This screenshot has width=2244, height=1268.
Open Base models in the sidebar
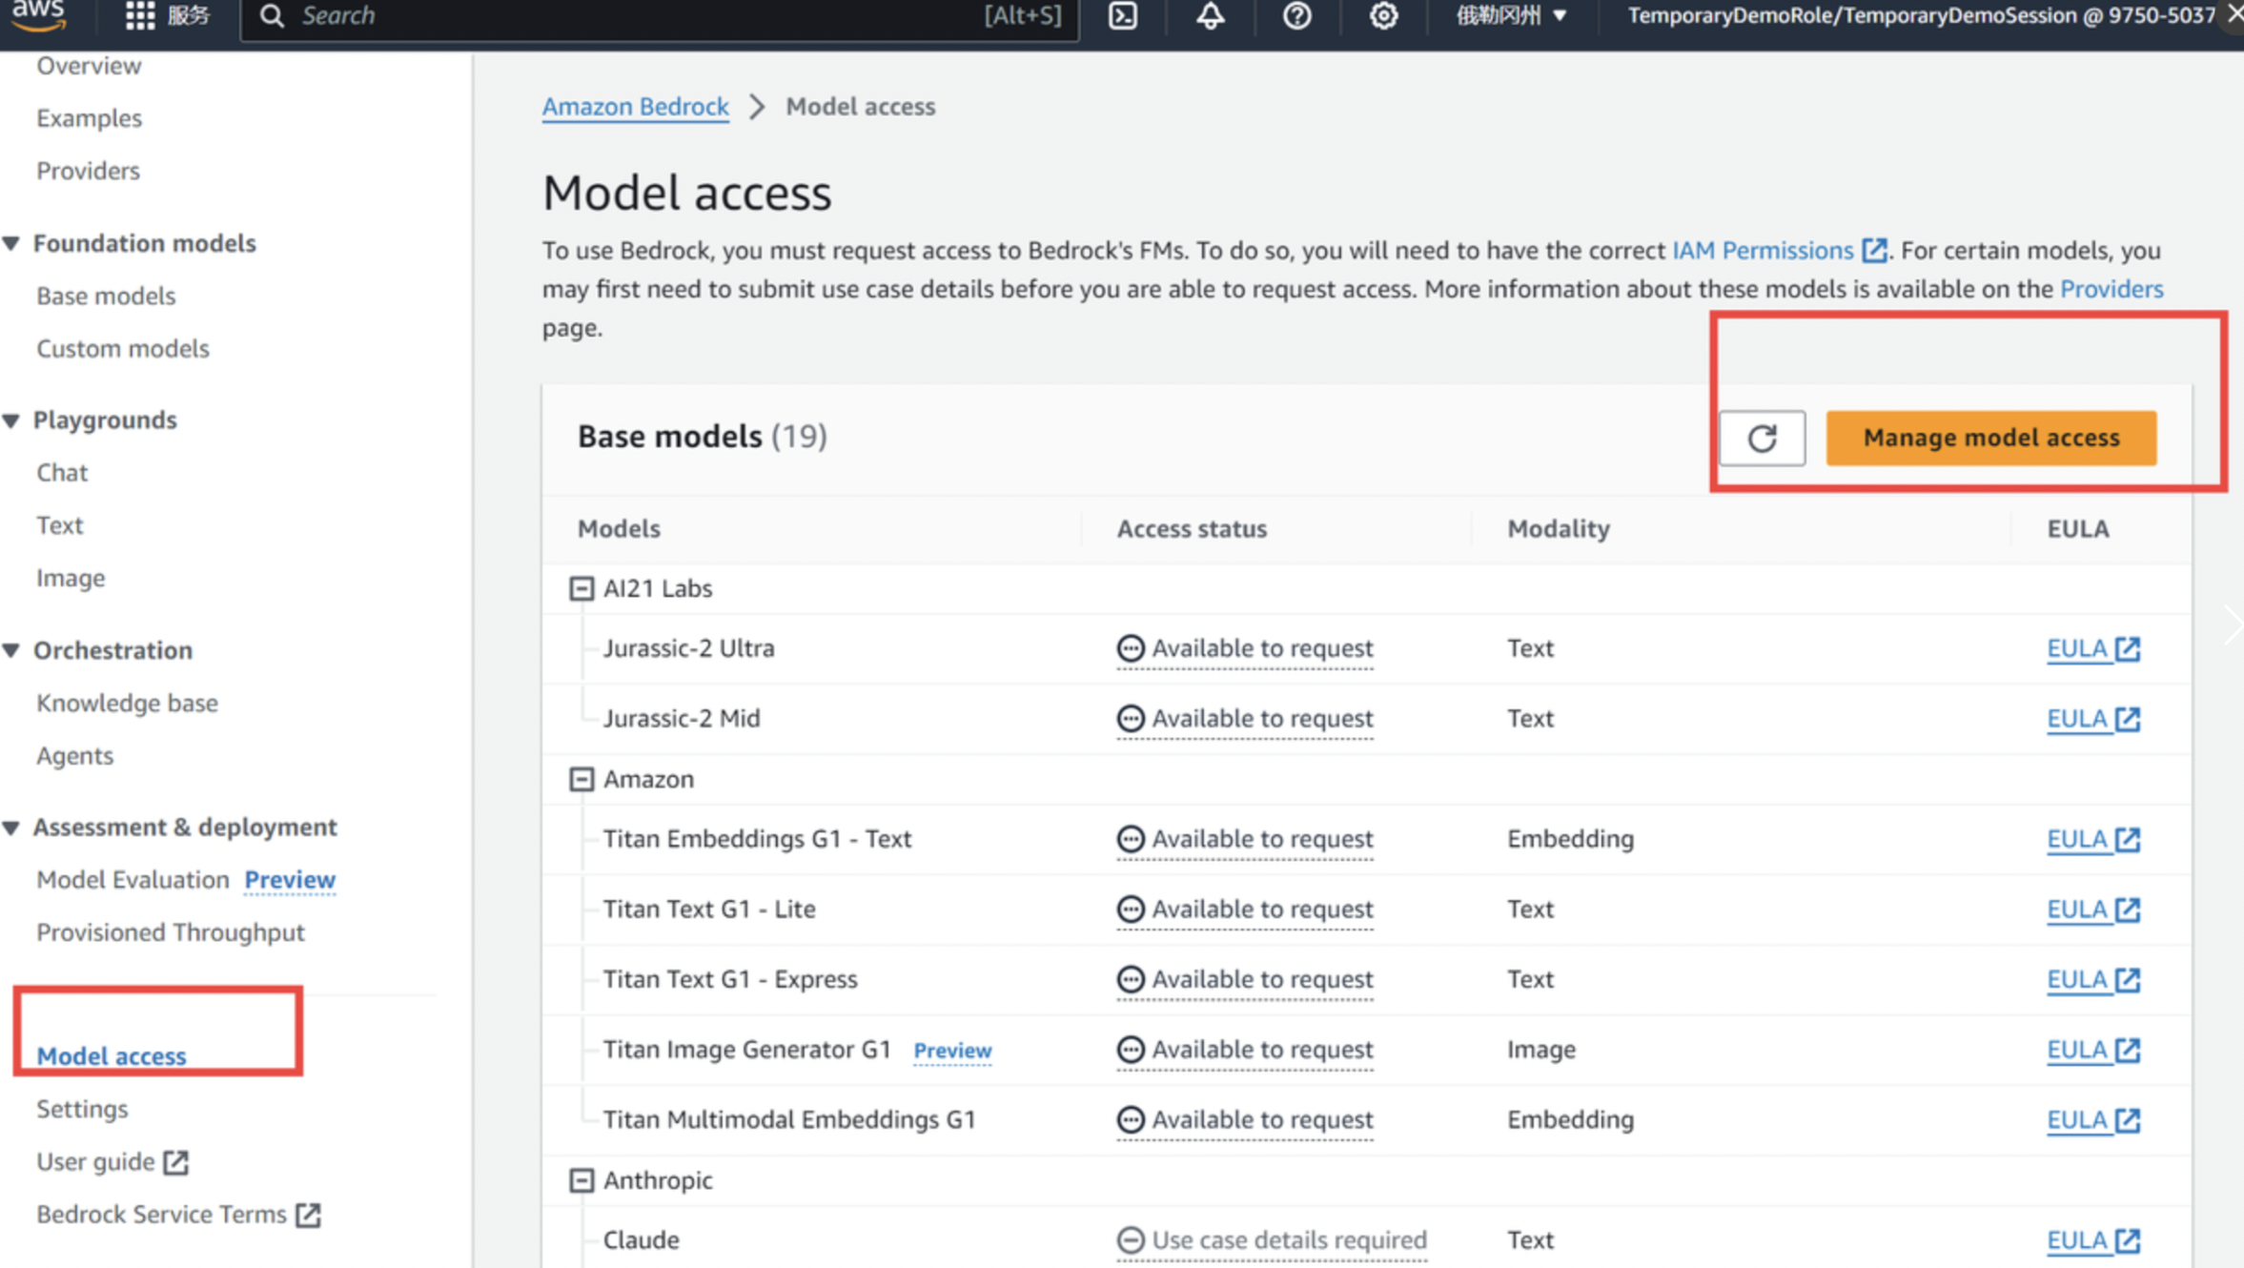point(106,297)
